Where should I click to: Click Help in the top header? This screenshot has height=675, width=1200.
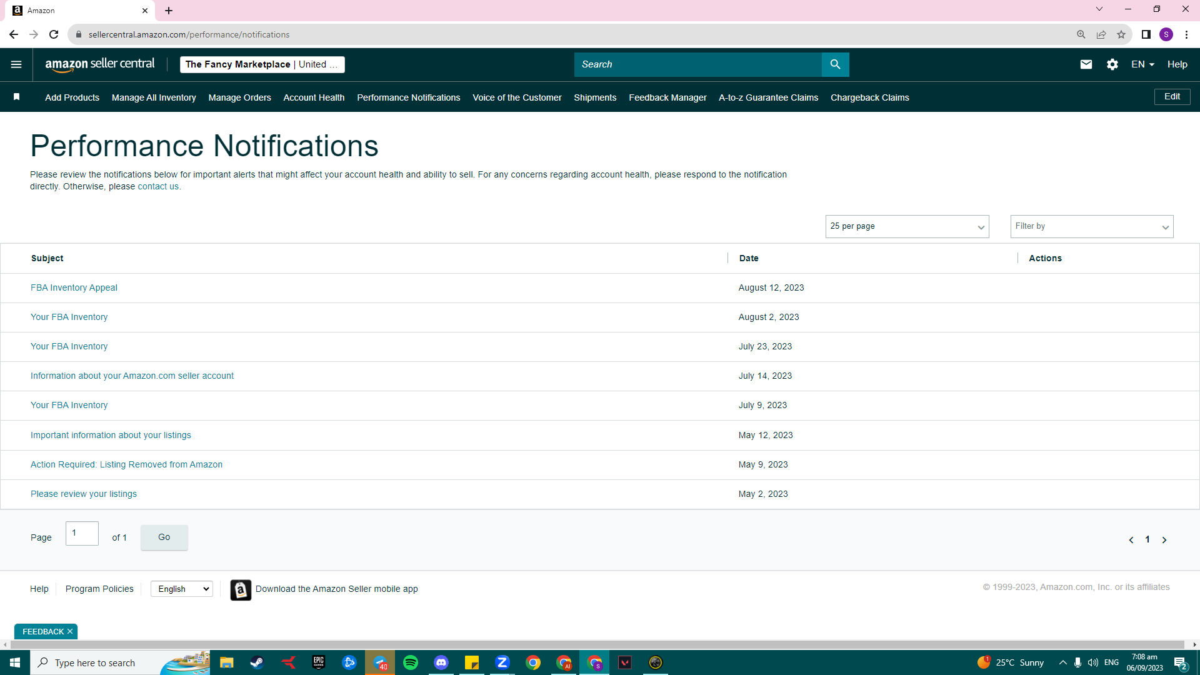tap(1177, 64)
